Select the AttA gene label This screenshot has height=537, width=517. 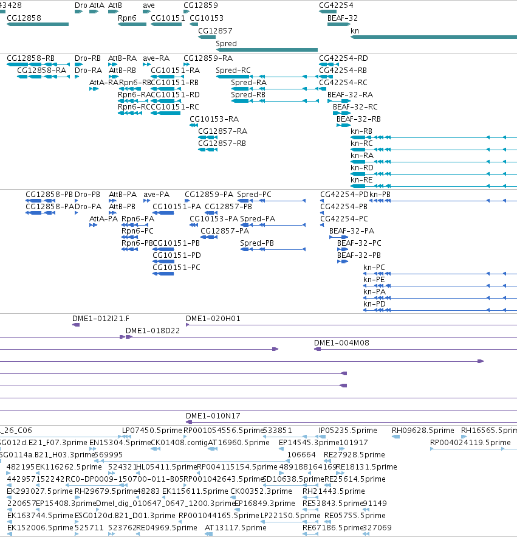pos(97,5)
